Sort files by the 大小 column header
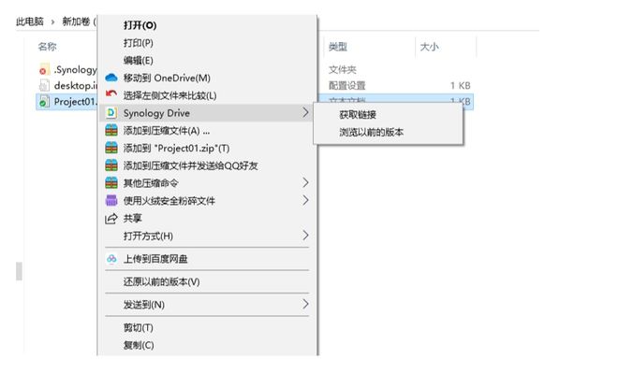The image size is (618, 387). point(429,46)
